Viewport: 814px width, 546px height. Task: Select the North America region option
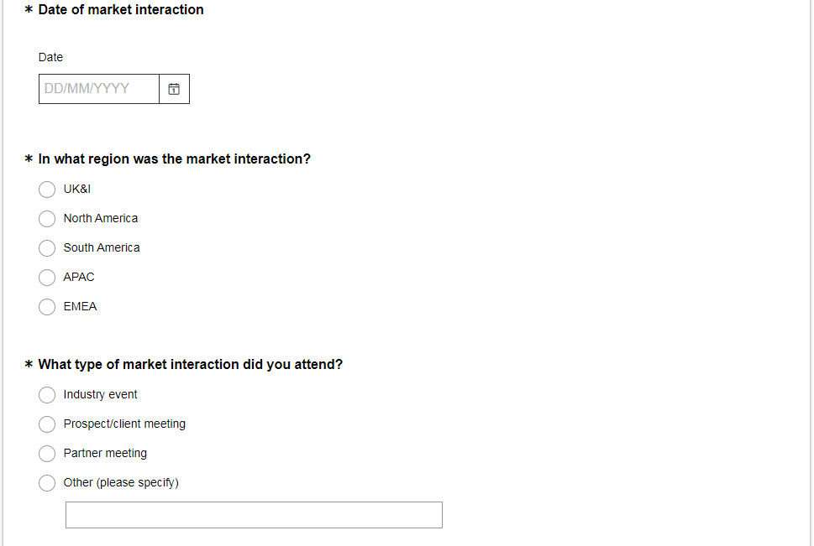click(47, 219)
